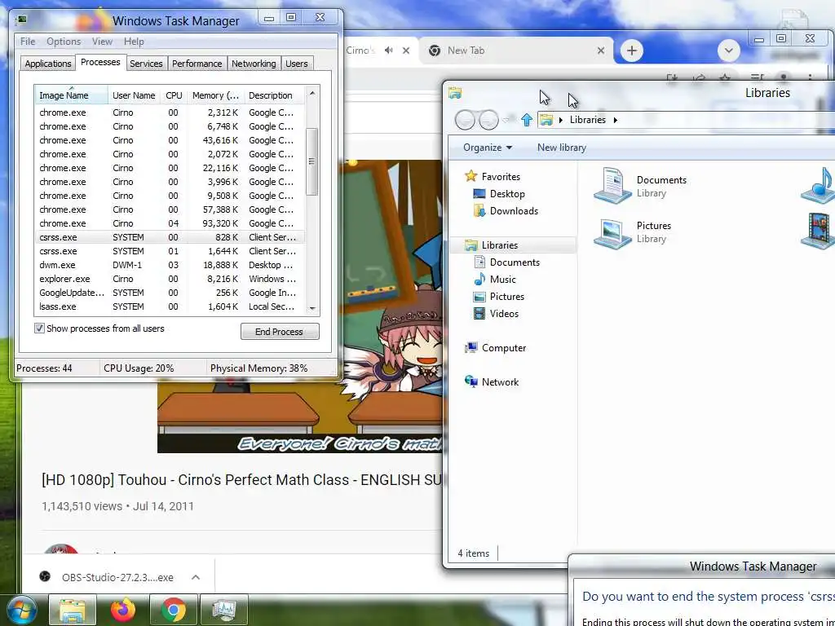The image size is (835, 626).
Task: Click the process list scroll down arrow
Action: pos(312,308)
